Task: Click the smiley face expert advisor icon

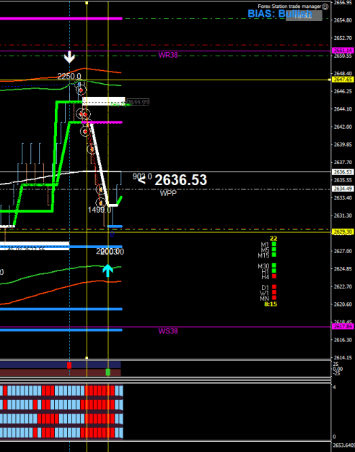Action: (x=325, y=7)
